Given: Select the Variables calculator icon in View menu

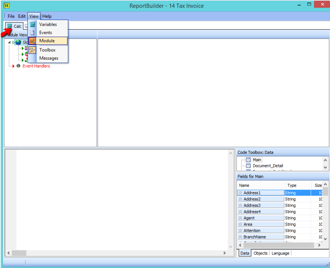Looking at the screenshot, I should click(32, 25).
